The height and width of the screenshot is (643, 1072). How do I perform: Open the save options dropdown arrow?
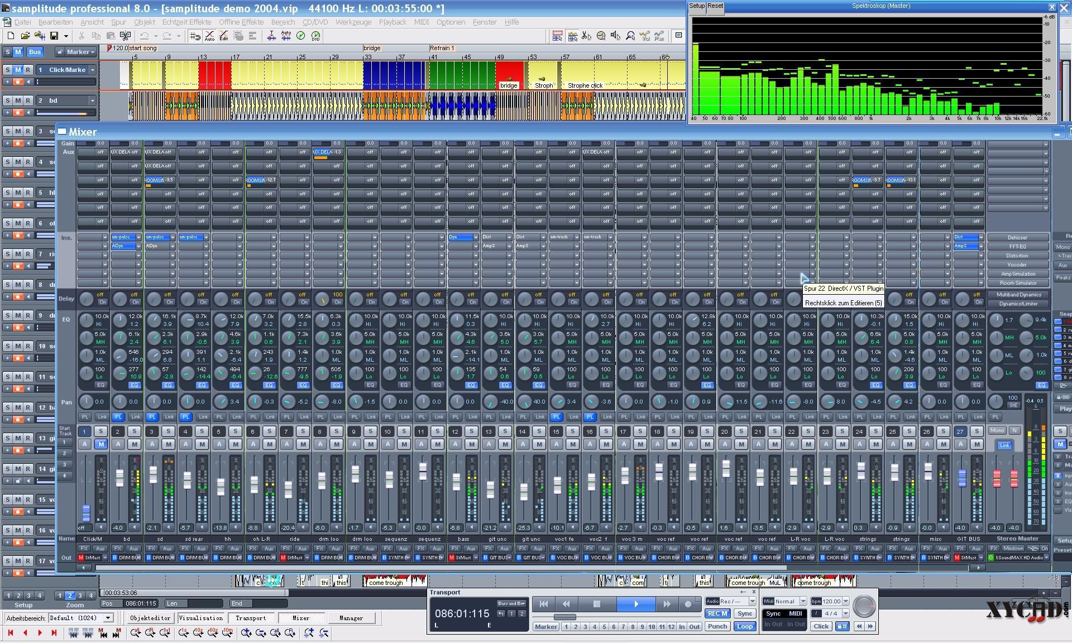[x=66, y=36]
